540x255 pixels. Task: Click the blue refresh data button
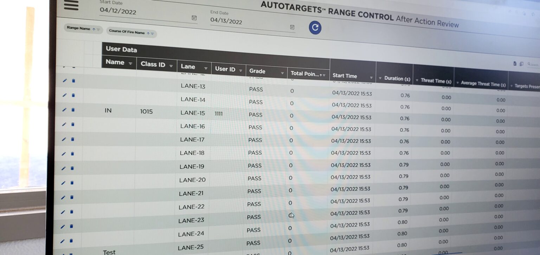pos(315,28)
